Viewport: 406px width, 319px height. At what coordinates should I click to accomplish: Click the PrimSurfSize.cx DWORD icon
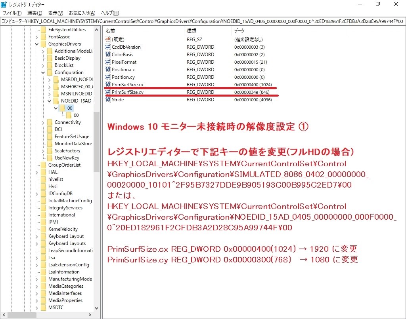click(108, 84)
